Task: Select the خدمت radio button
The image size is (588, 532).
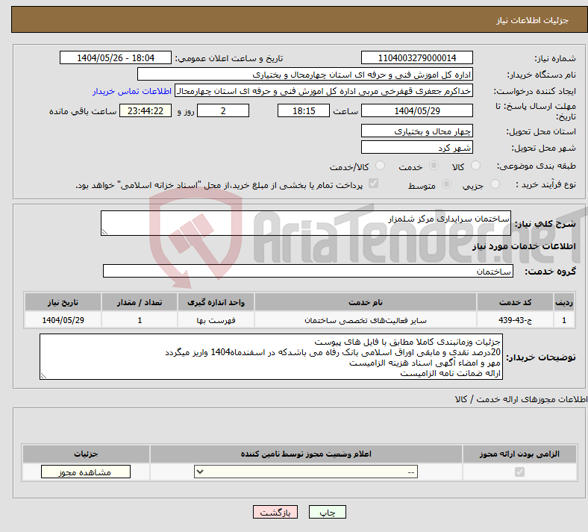Action: [x=434, y=166]
